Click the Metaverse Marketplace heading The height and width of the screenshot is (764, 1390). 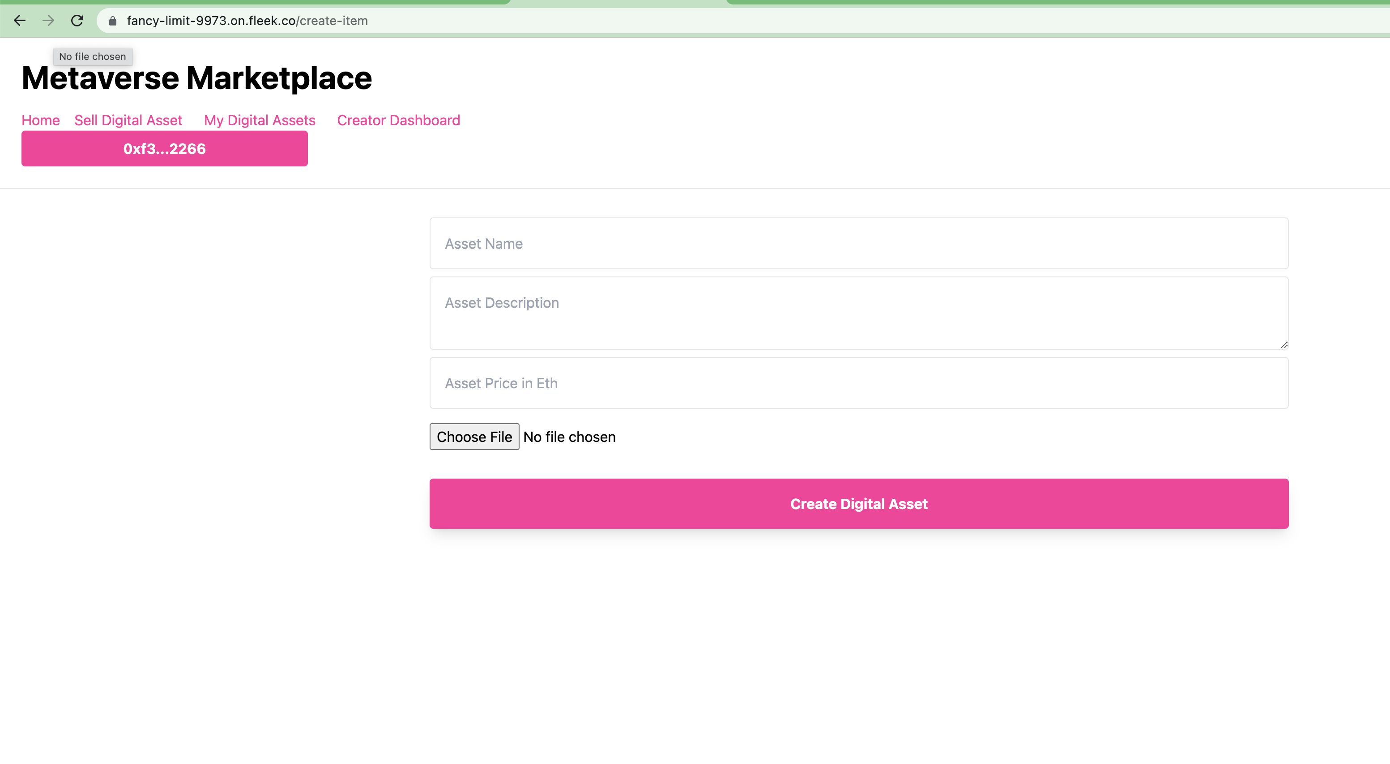pos(197,78)
